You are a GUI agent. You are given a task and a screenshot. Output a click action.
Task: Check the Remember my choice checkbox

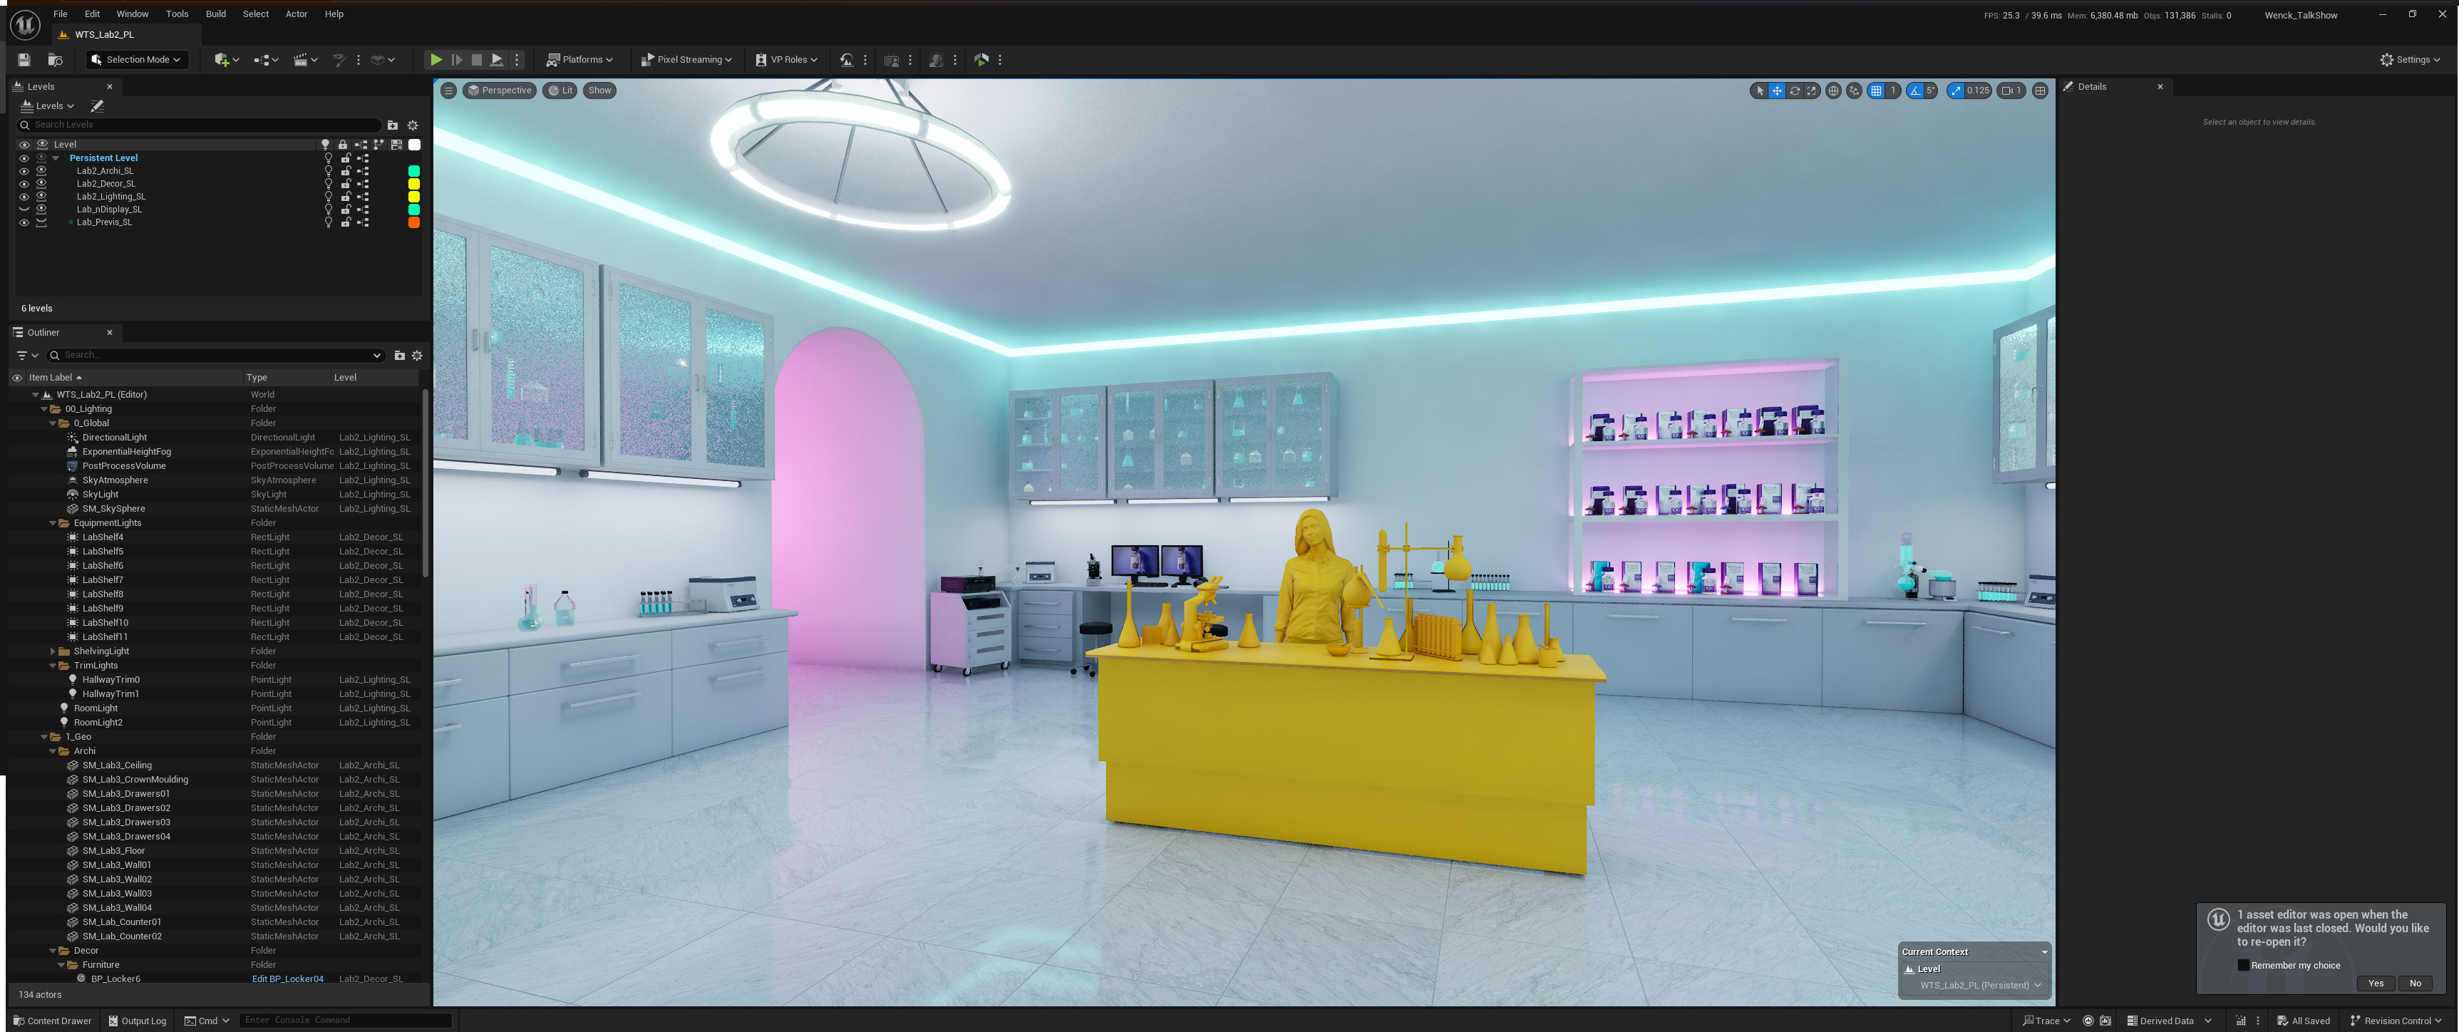tap(2243, 965)
